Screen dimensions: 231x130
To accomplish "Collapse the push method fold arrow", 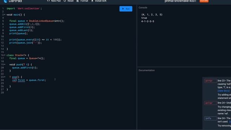I will (x=5, y=65).
